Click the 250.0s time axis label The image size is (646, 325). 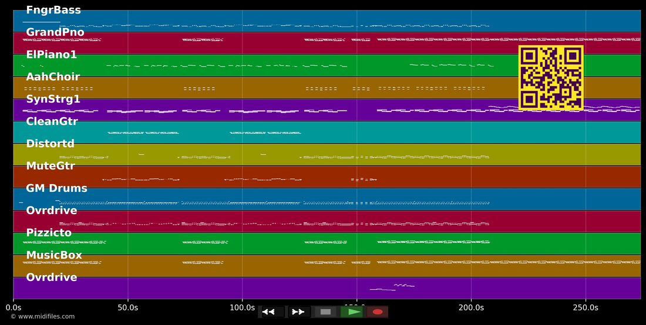(586, 307)
